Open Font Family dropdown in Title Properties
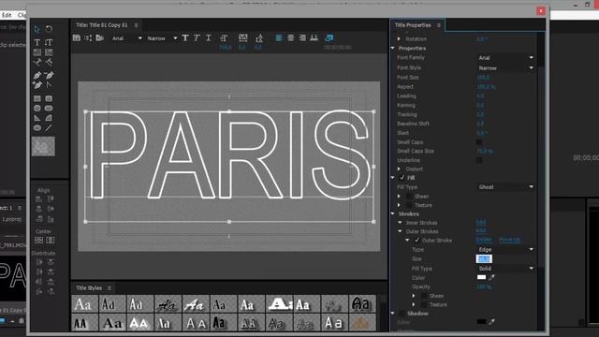The height and width of the screenshot is (337, 599). pos(505,58)
